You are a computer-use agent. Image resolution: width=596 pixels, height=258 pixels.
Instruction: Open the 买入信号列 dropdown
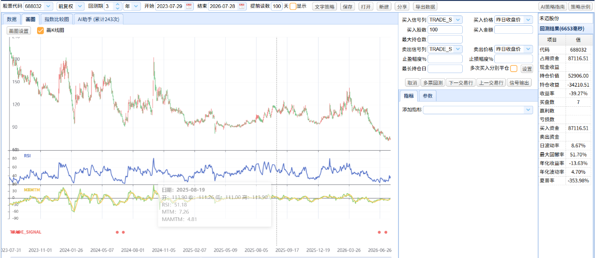tap(445, 20)
